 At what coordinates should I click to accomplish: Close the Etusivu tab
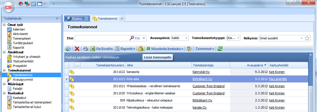(86, 19)
